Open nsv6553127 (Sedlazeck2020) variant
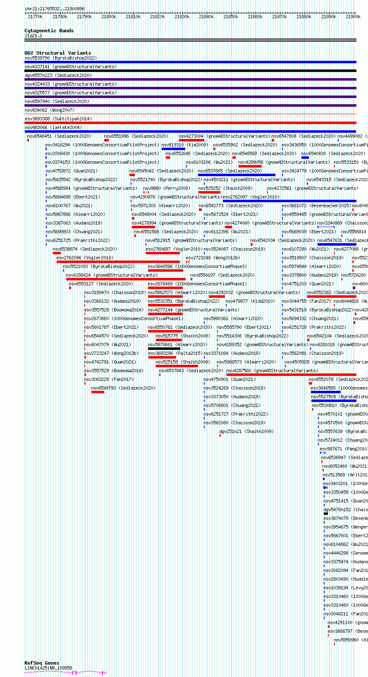The width and height of the screenshot is (368, 677). point(101,284)
